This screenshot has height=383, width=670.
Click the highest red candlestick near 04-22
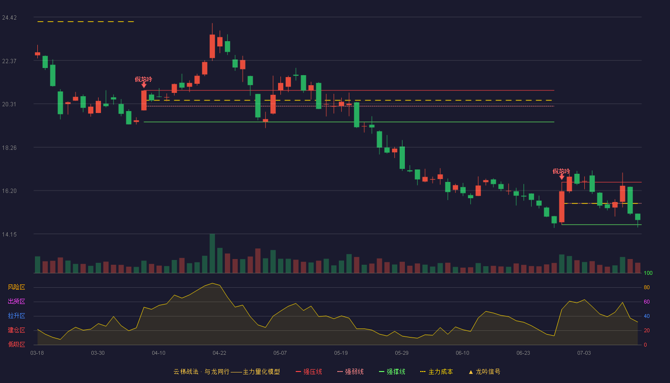point(212,46)
